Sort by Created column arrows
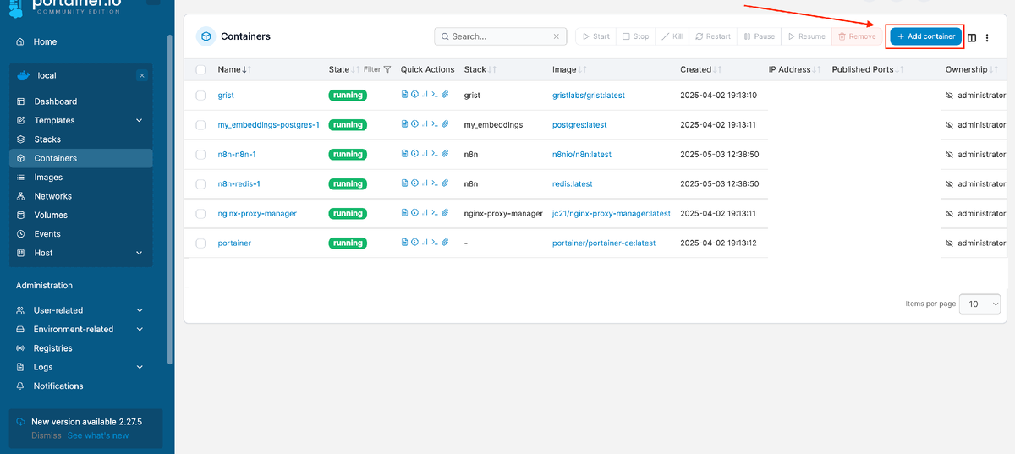1015x454 pixels. (x=718, y=69)
